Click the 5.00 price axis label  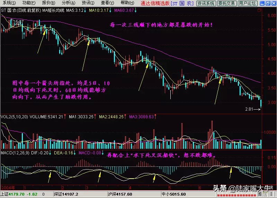click(x=271, y=44)
